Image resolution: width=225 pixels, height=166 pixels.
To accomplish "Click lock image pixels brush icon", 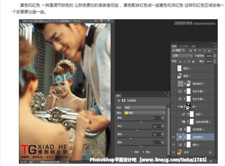I will pos(185,61).
